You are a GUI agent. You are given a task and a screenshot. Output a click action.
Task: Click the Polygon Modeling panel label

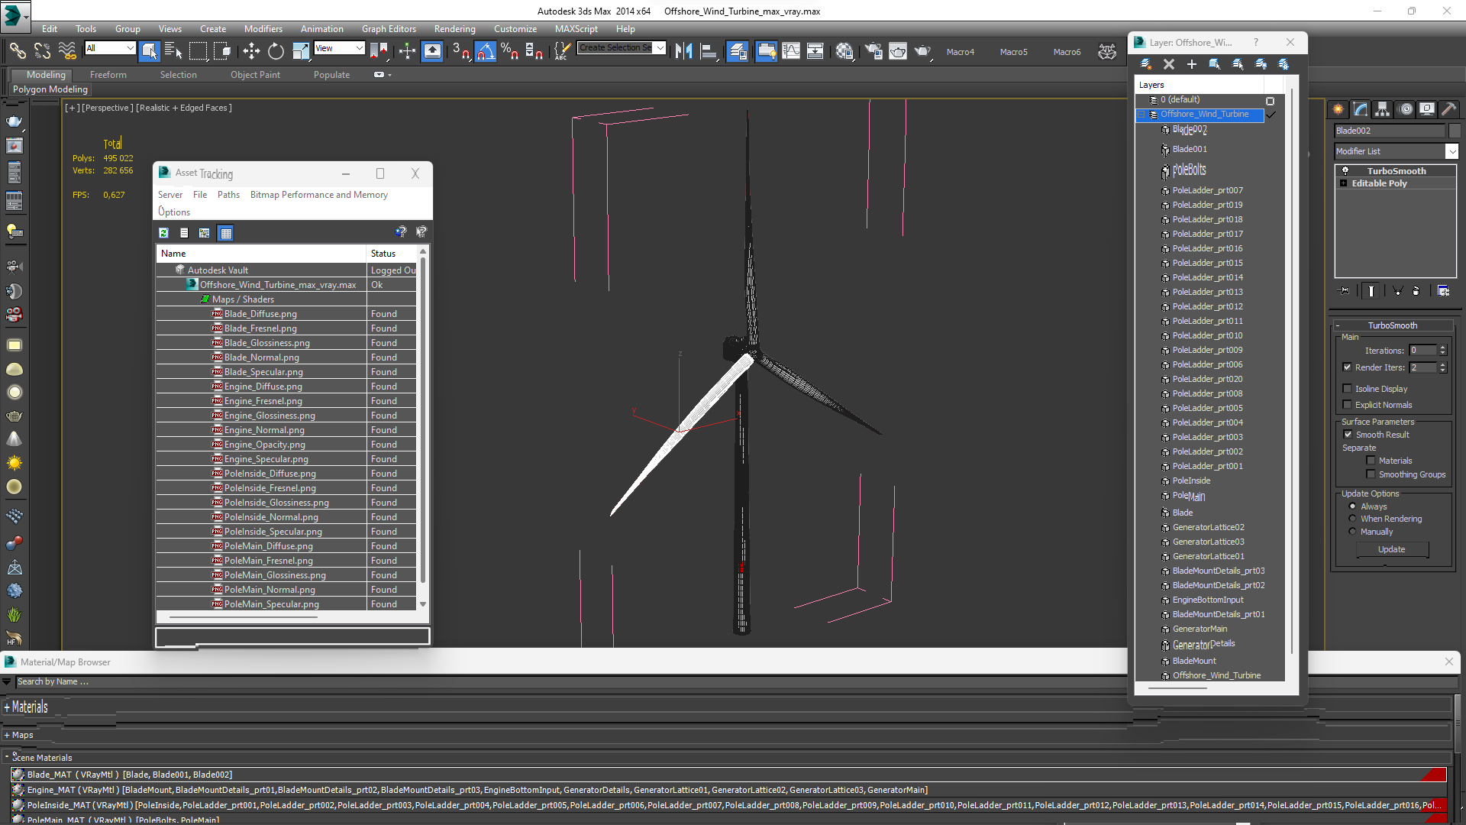(x=50, y=89)
